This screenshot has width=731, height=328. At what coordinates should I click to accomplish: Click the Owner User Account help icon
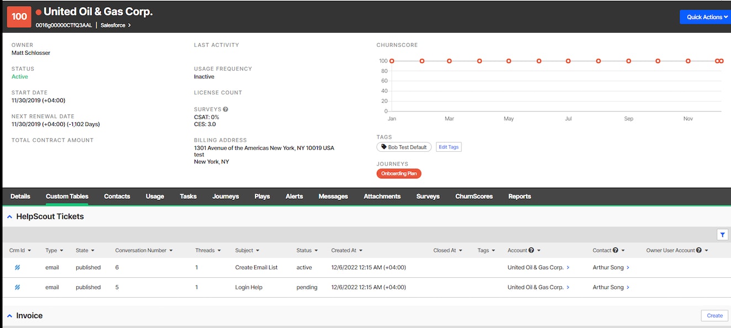pyautogui.click(x=699, y=250)
